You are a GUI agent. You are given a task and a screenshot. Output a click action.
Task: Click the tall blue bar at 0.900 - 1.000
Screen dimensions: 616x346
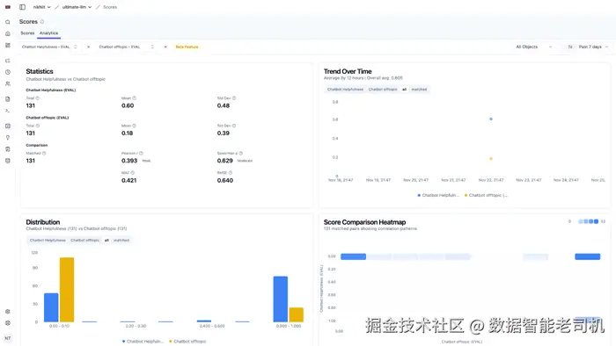(281, 299)
